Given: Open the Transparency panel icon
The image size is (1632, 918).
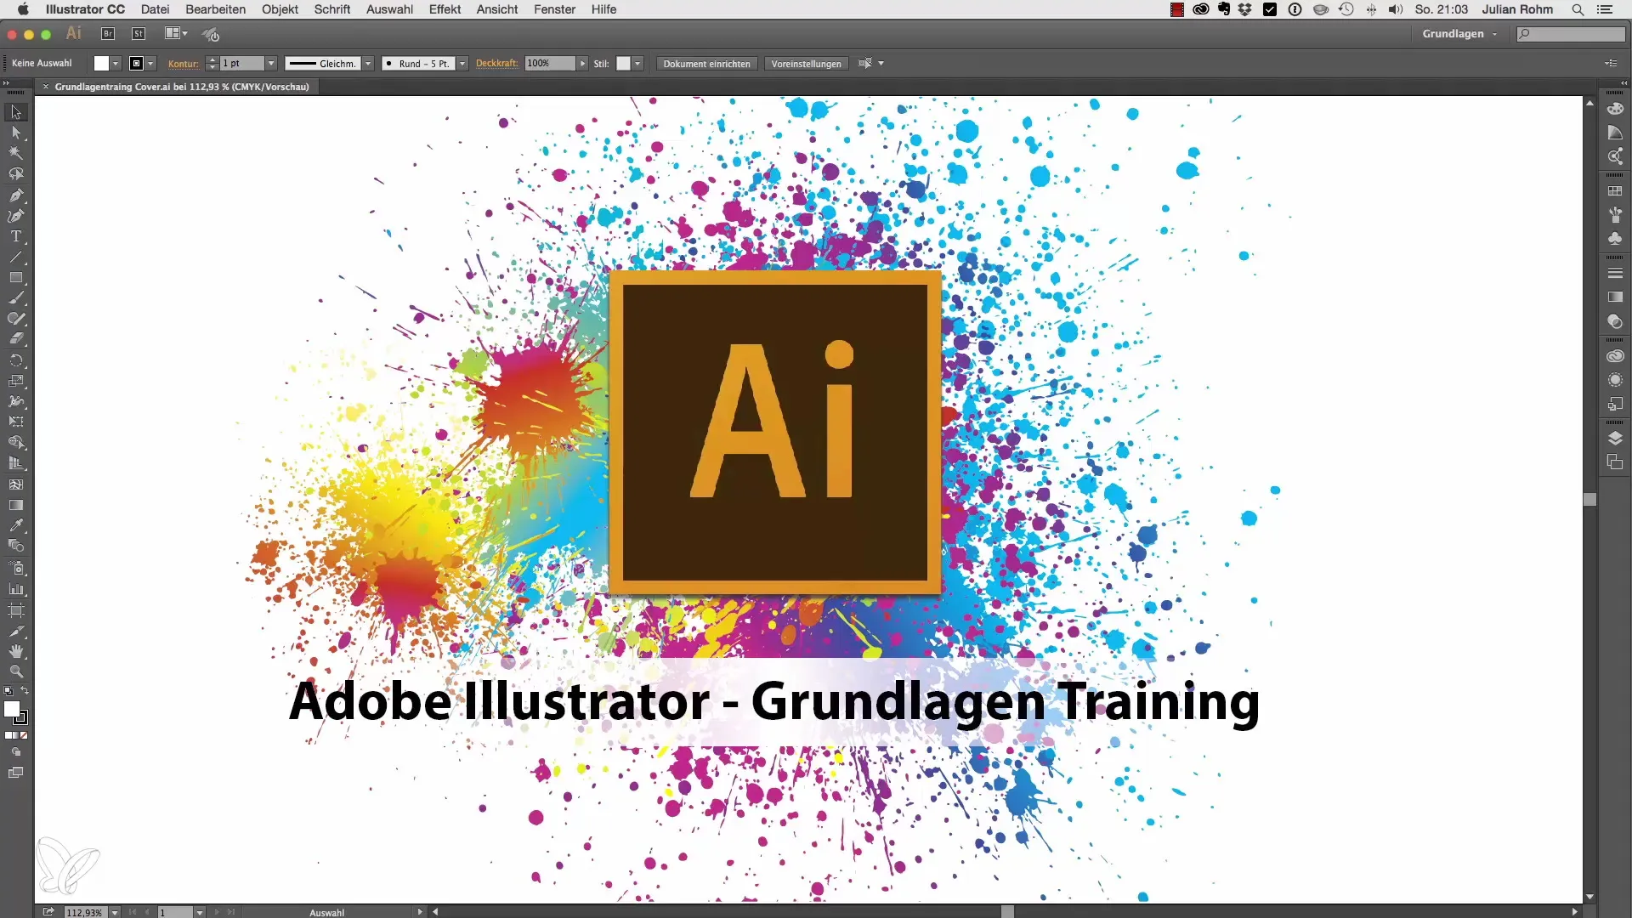Looking at the screenshot, I should (x=1615, y=321).
